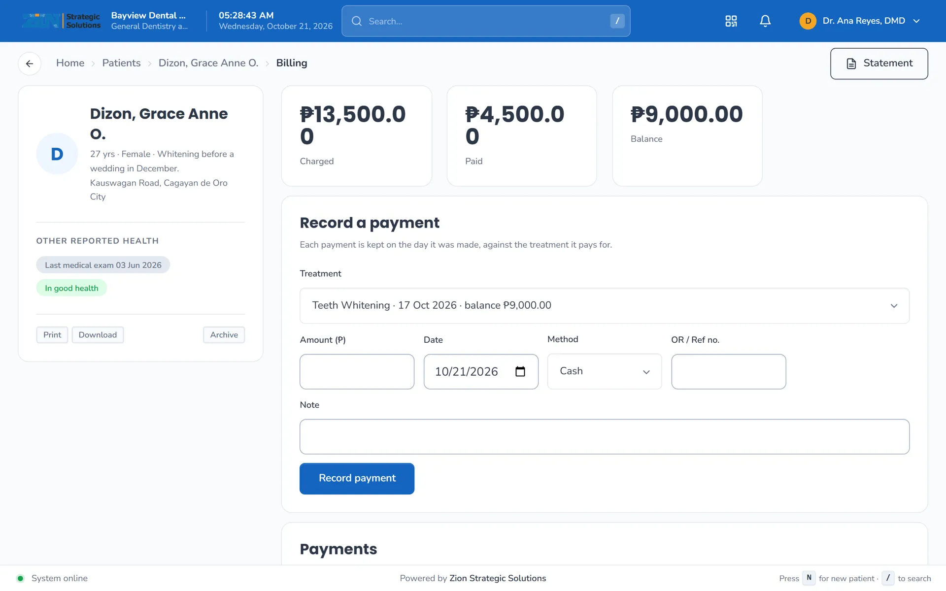Screen dimensions: 946x591
Task: Click the Billing breadcrumb
Action: [292, 63]
